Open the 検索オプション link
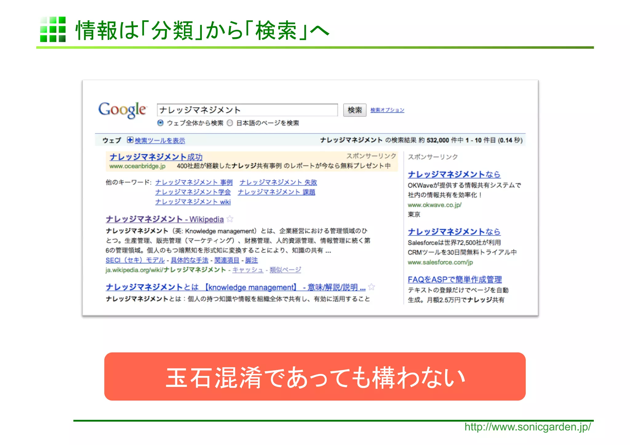The width and height of the screenshot is (630, 445). tap(387, 110)
